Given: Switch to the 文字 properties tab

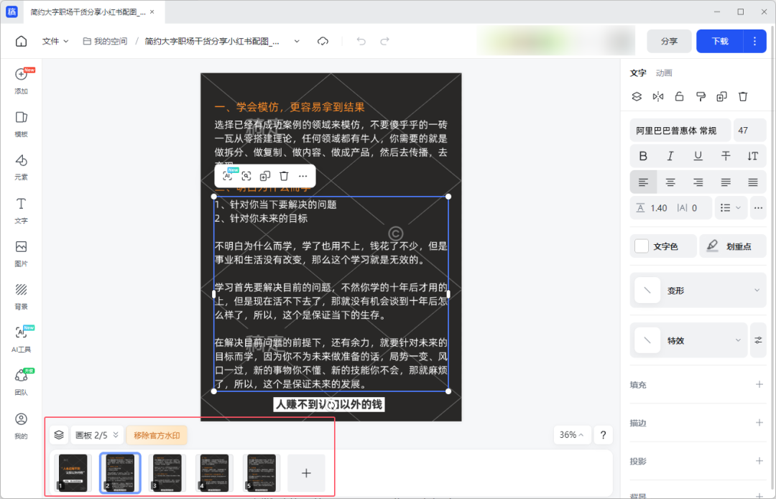Looking at the screenshot, I should pos(638,73).
